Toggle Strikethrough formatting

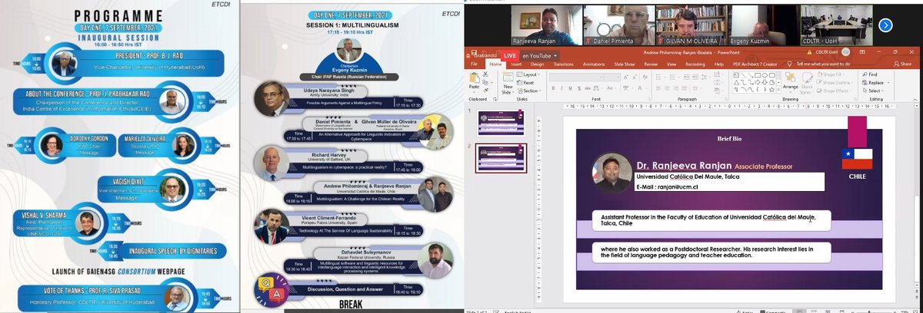click(x=588, y=88)
